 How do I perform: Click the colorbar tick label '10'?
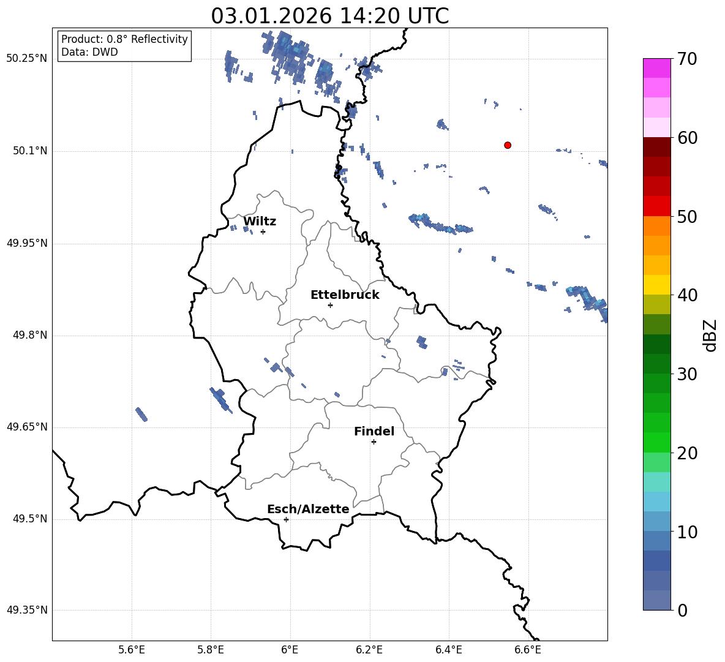[x=687, y=532]
